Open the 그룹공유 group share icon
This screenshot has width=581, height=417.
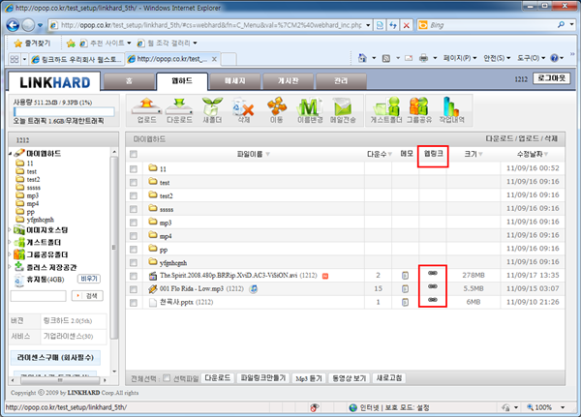pyautogui.click(x=419, y=110)
